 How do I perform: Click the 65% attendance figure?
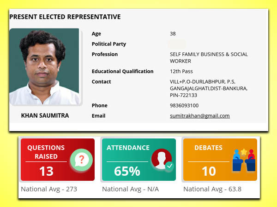click(127, 171)
